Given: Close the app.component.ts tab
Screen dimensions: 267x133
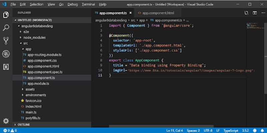Looking at the screenshot, I should coord(130,13).
